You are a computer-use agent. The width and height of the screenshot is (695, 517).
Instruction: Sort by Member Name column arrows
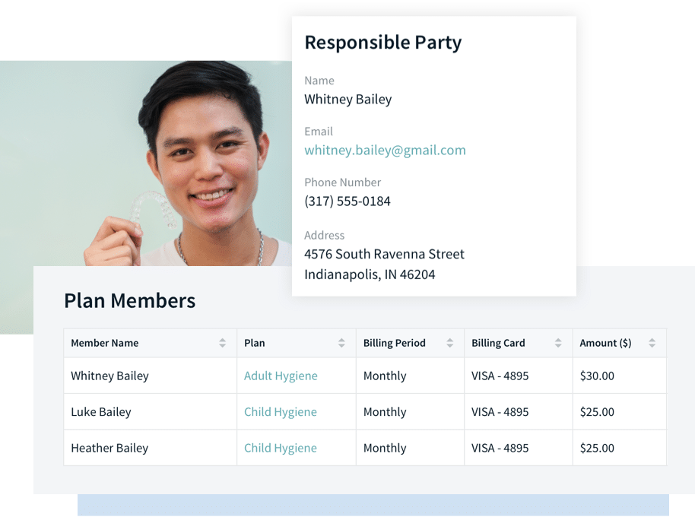tap(222, 343)
